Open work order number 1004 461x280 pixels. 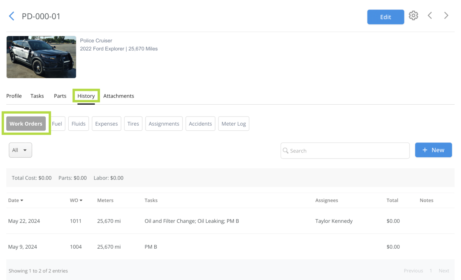[x=76, y=247]
